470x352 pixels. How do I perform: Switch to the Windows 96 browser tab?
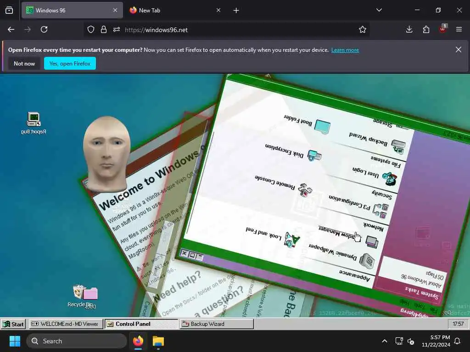point(72,11)
